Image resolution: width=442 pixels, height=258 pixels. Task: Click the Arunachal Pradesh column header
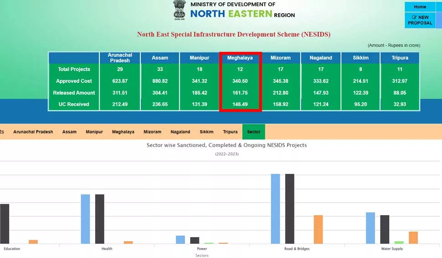120,58
